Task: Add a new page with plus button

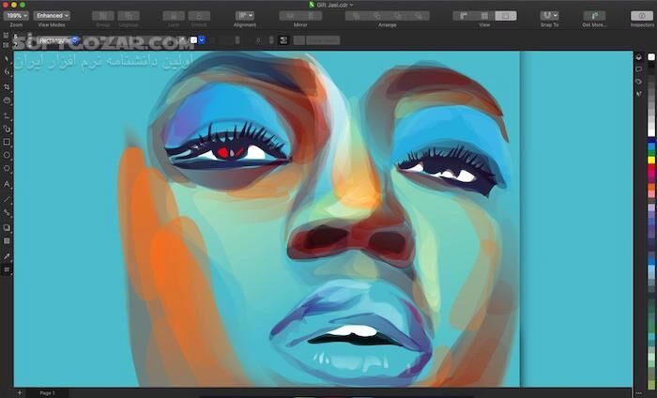Action: click(x=20, y=393)
